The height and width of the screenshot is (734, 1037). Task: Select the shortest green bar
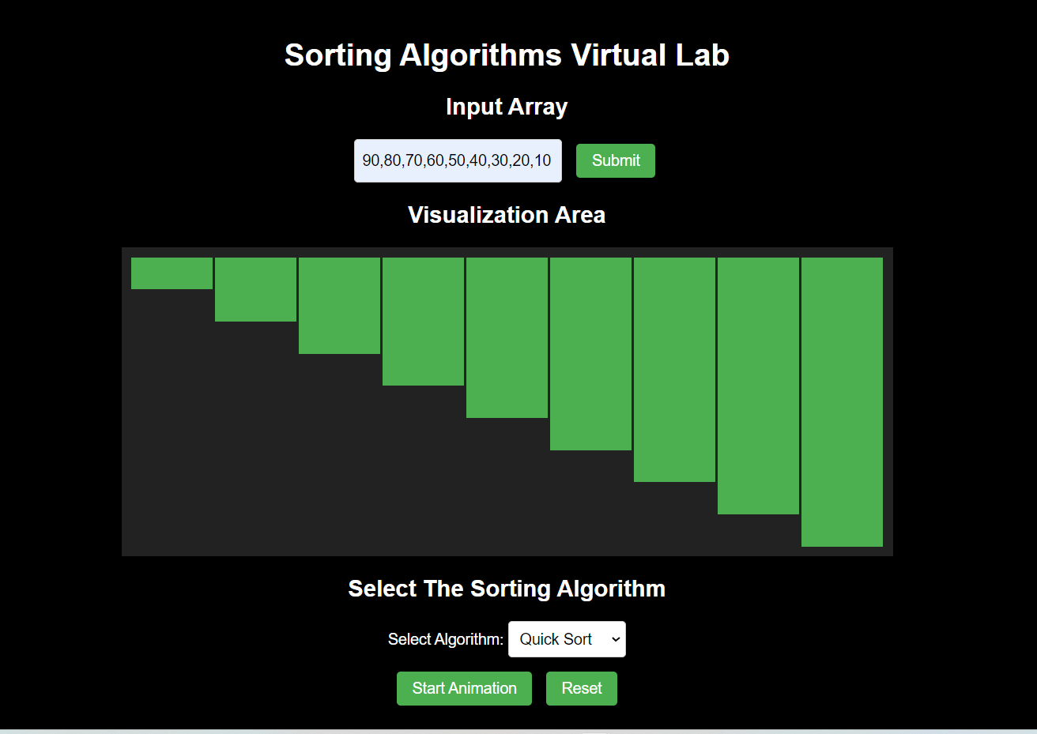[x=172, y=273]
